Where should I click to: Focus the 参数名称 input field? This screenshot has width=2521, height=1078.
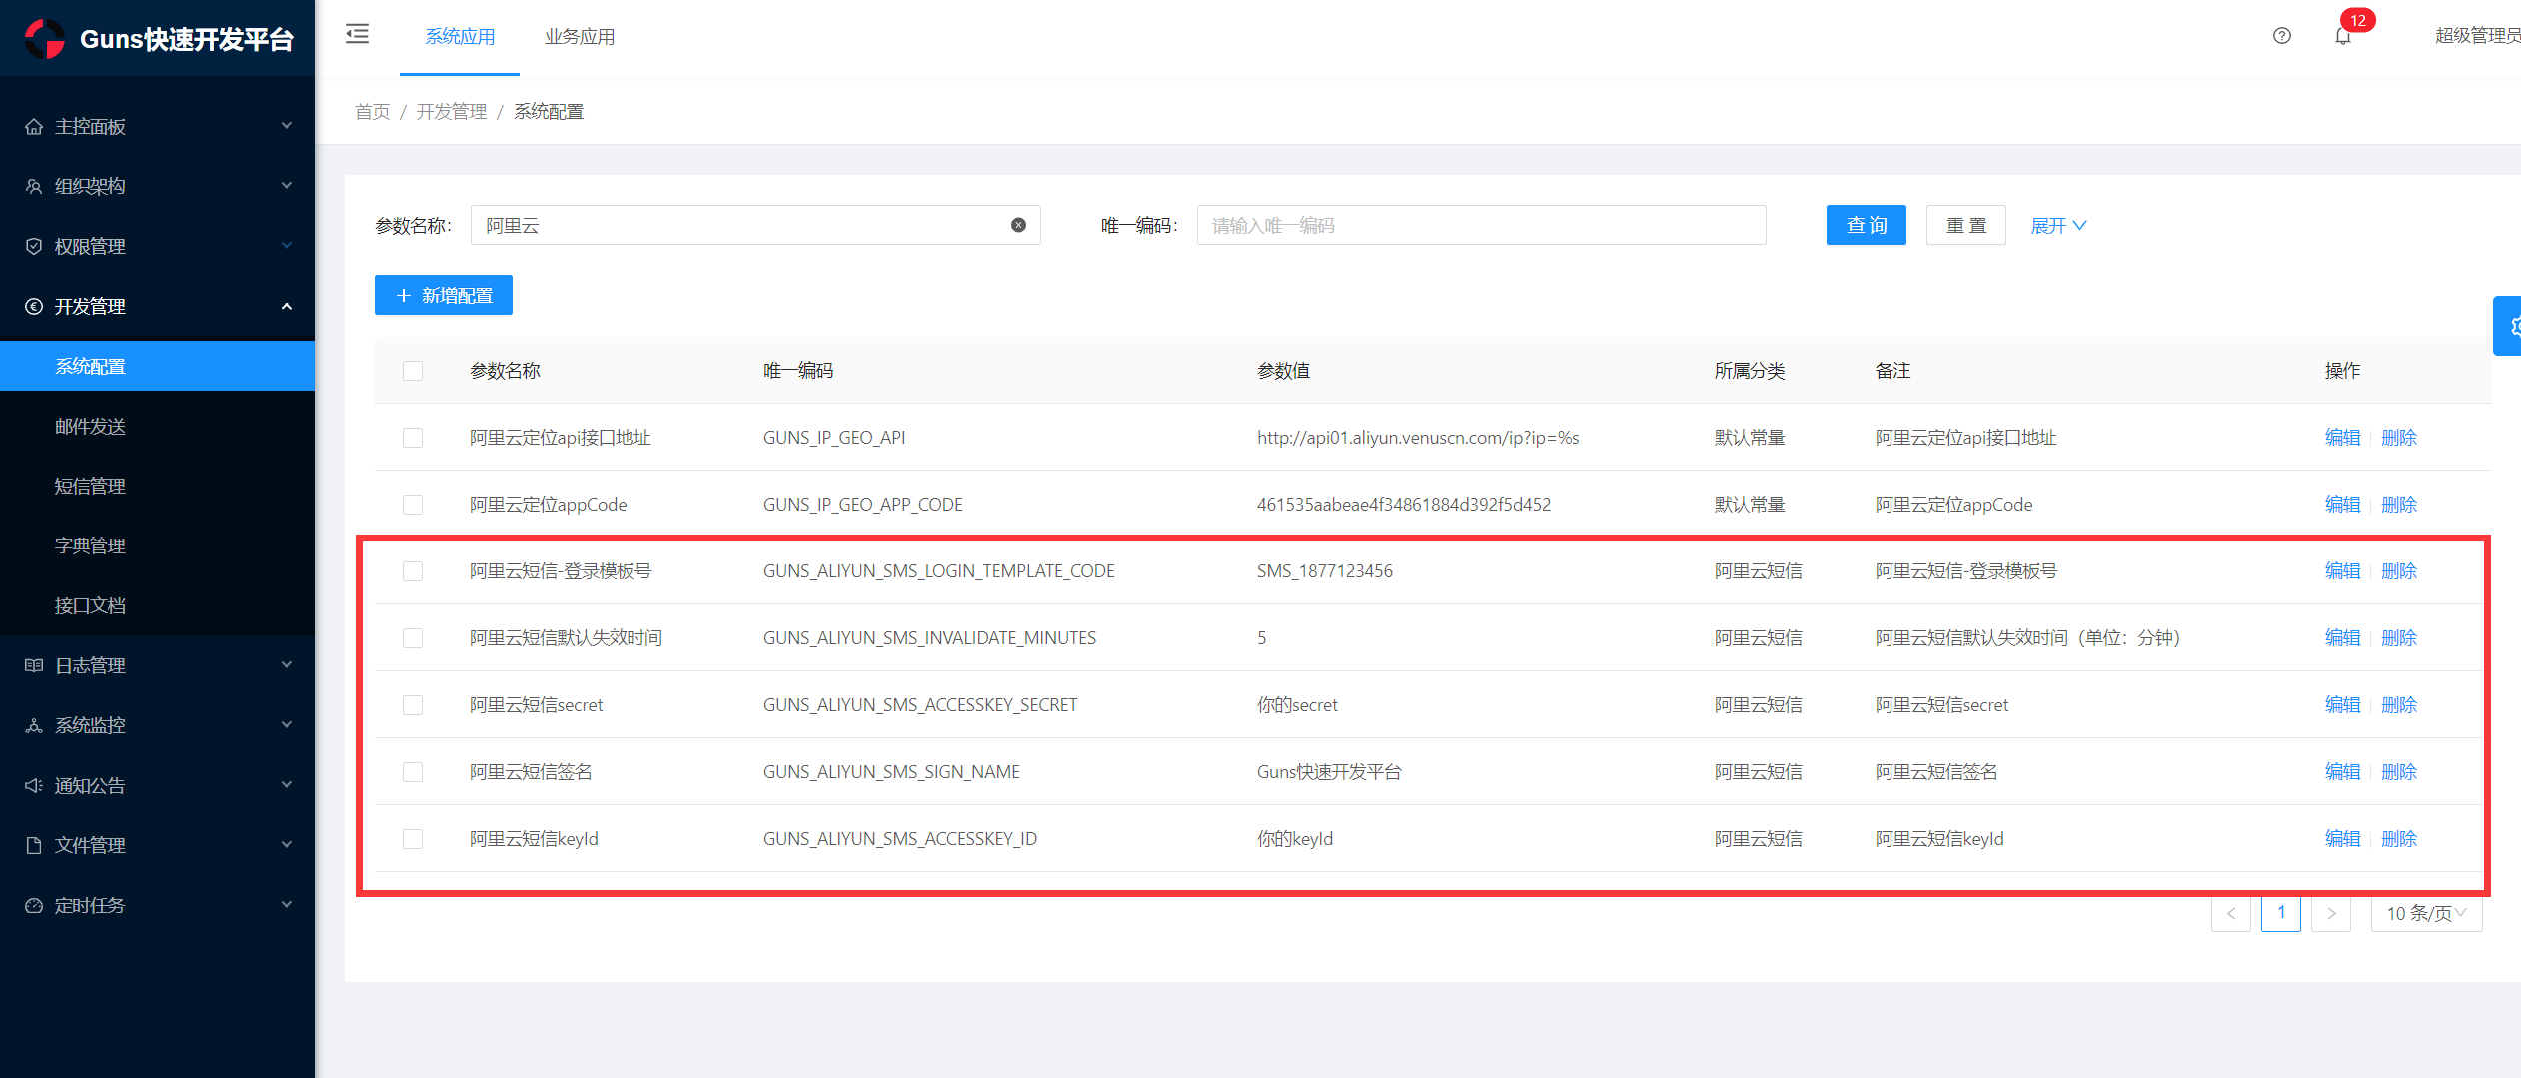pos(755,225)
